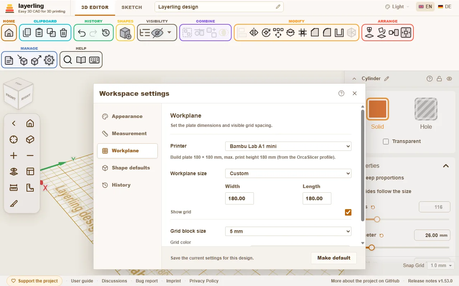The width and height of the screenshot is (459, 286).
Task: Click the Support the project button
Action: coord(34,281)
